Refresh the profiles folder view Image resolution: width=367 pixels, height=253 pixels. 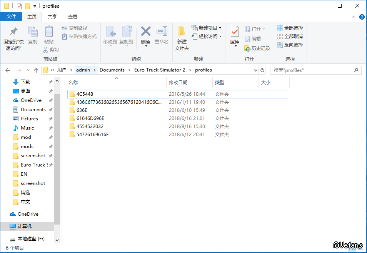(262, 70)
